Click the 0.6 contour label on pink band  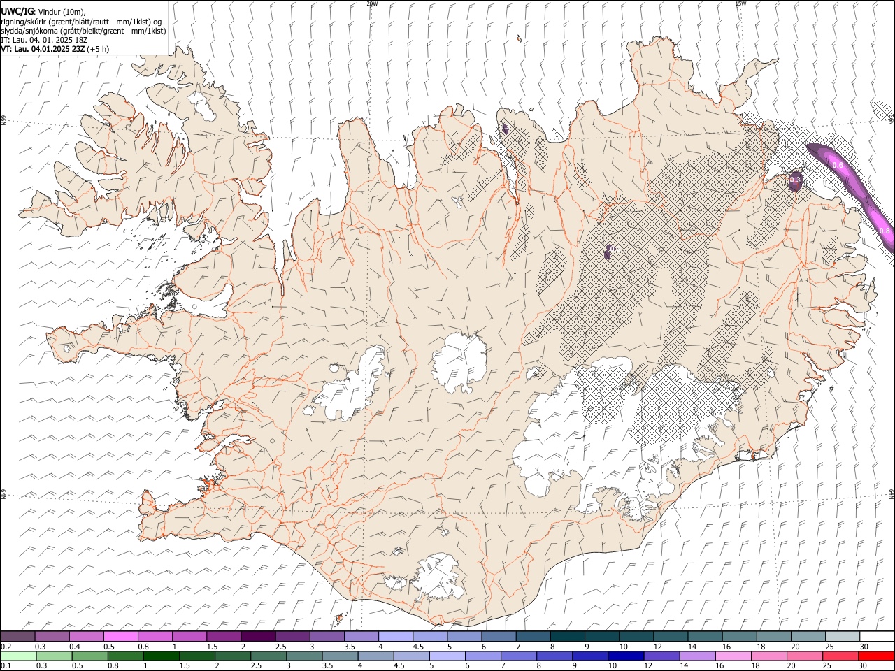tap(838, 165)
